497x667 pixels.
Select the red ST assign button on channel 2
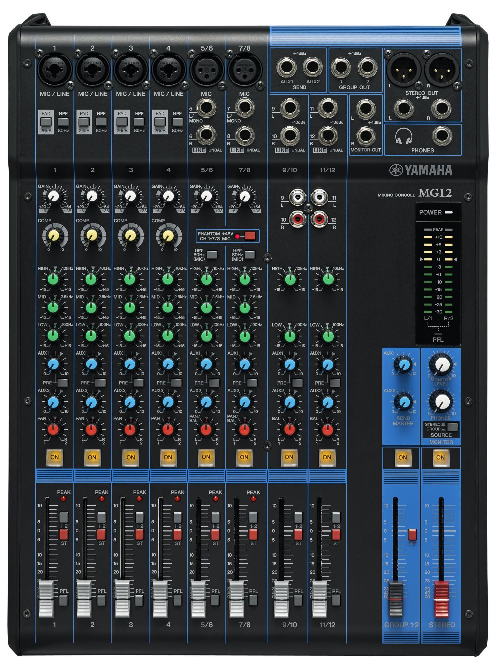click(101, 535)
